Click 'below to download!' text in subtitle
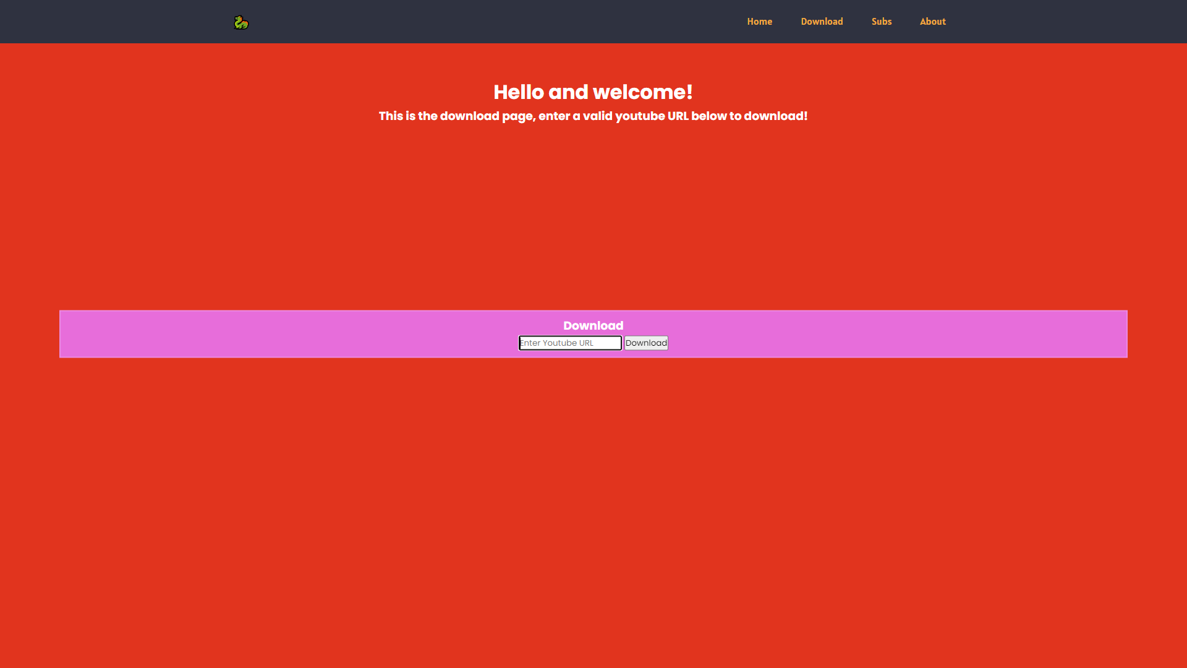This screenshot has width=1187, height=668. [x=749, y=116]
